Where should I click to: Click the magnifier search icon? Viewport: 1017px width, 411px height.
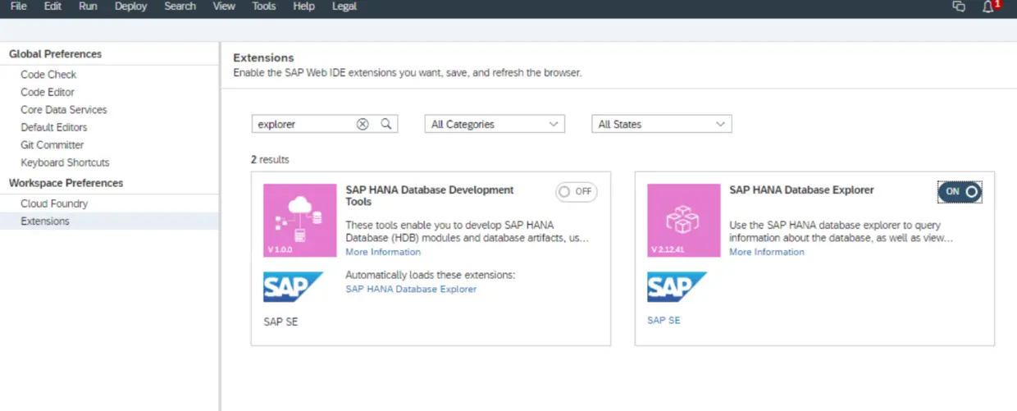point(386,124)
